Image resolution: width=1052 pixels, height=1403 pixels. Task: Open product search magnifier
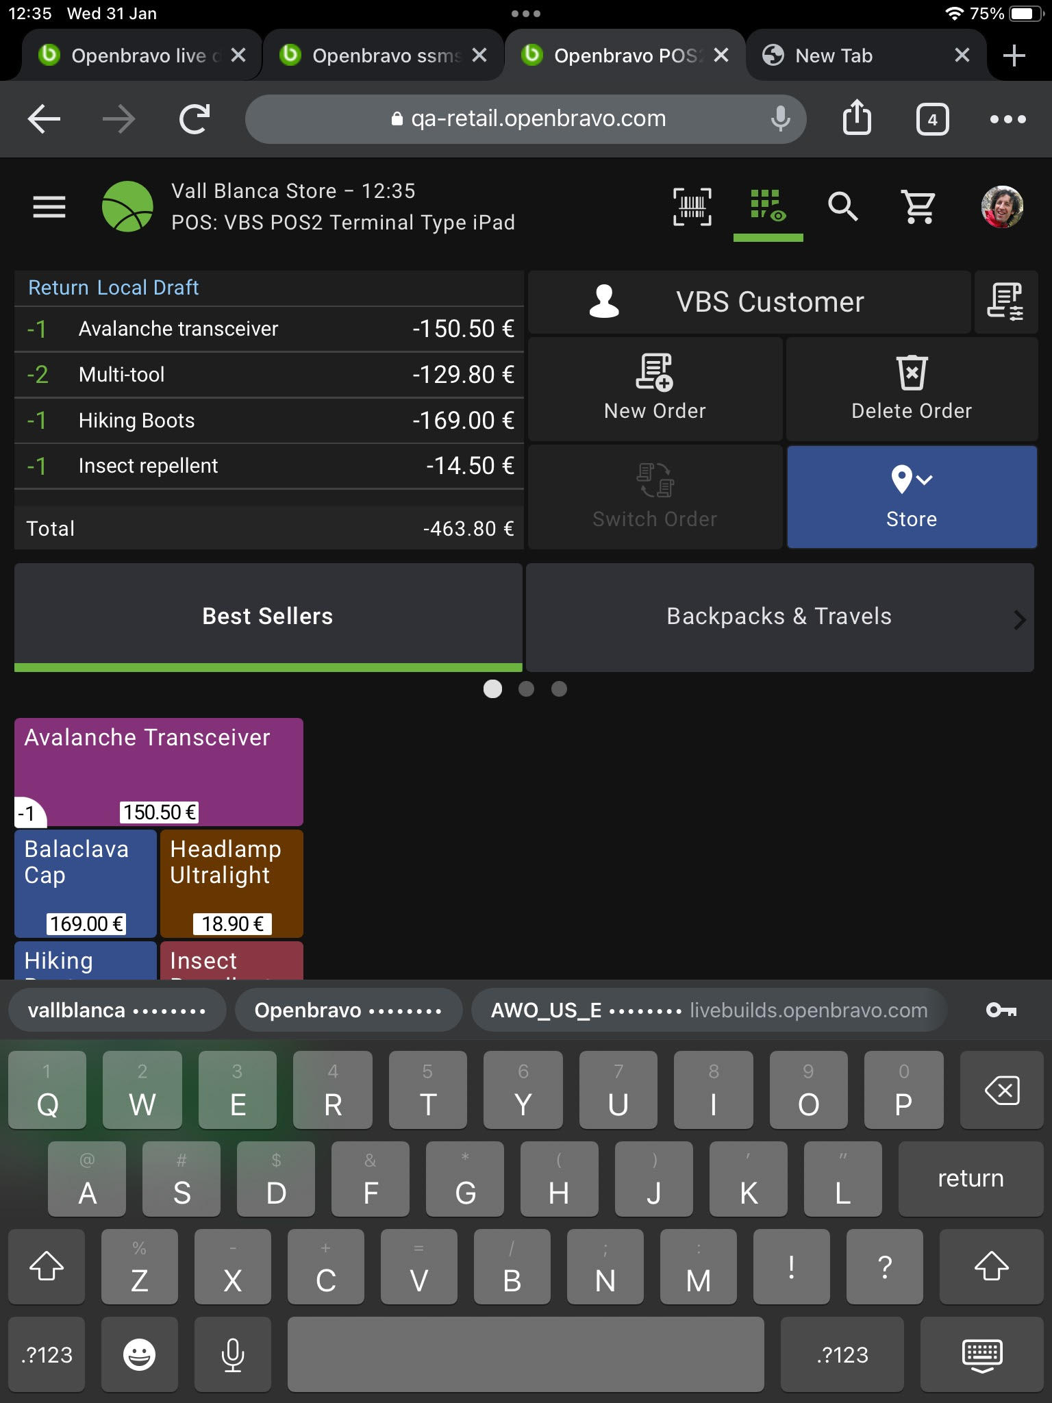tap(842, 206)
